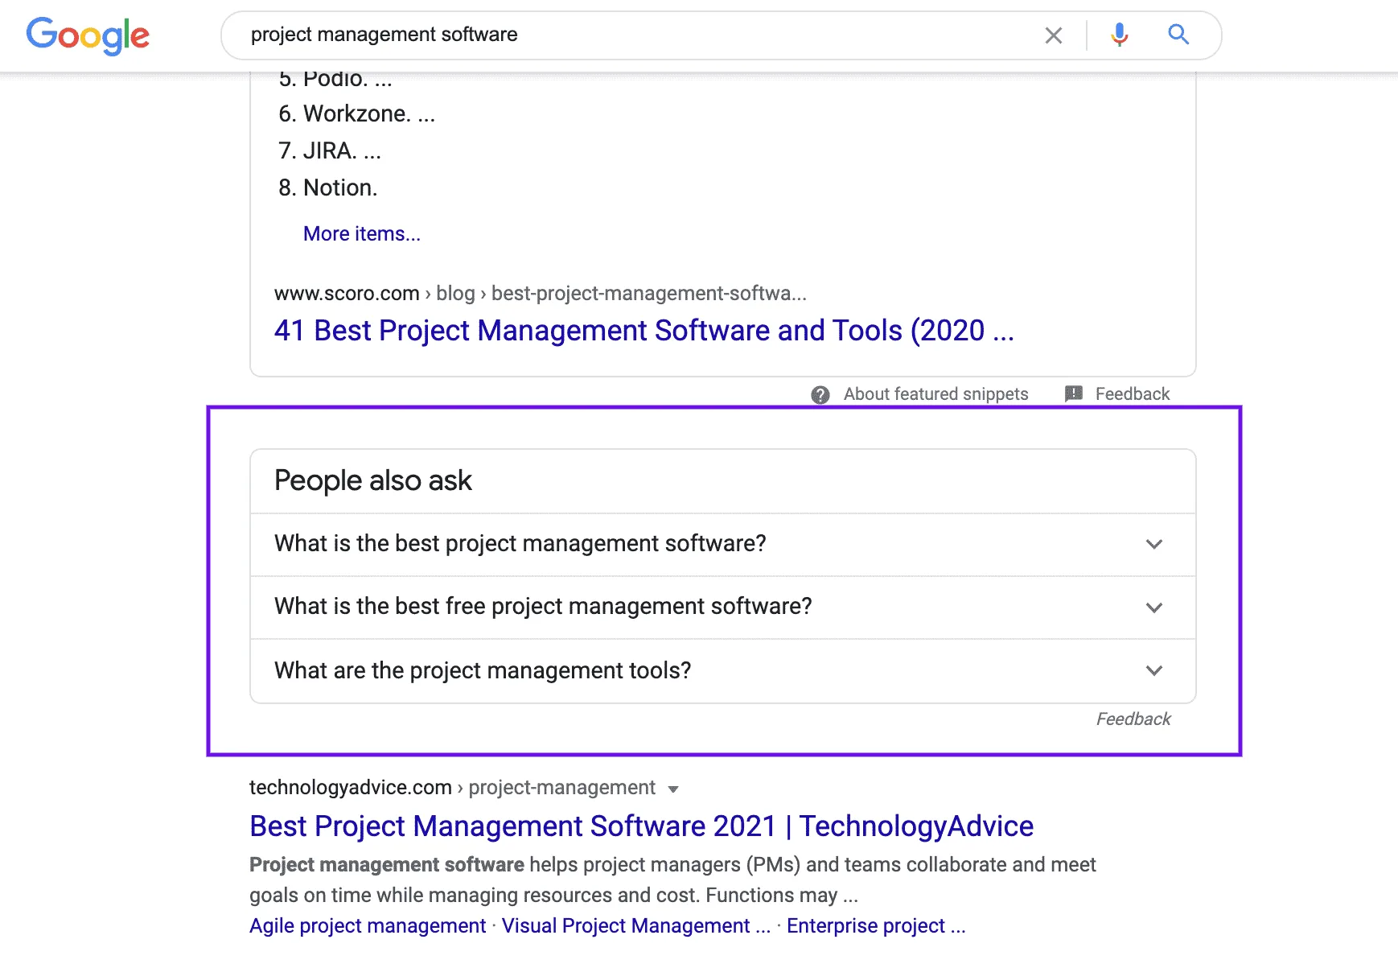Image resolution: width=1398 pixels, height=964 pixels.
Task: Click italic Feedback below People also ask
Action: pyautogui.click(x=1133, y=719)
